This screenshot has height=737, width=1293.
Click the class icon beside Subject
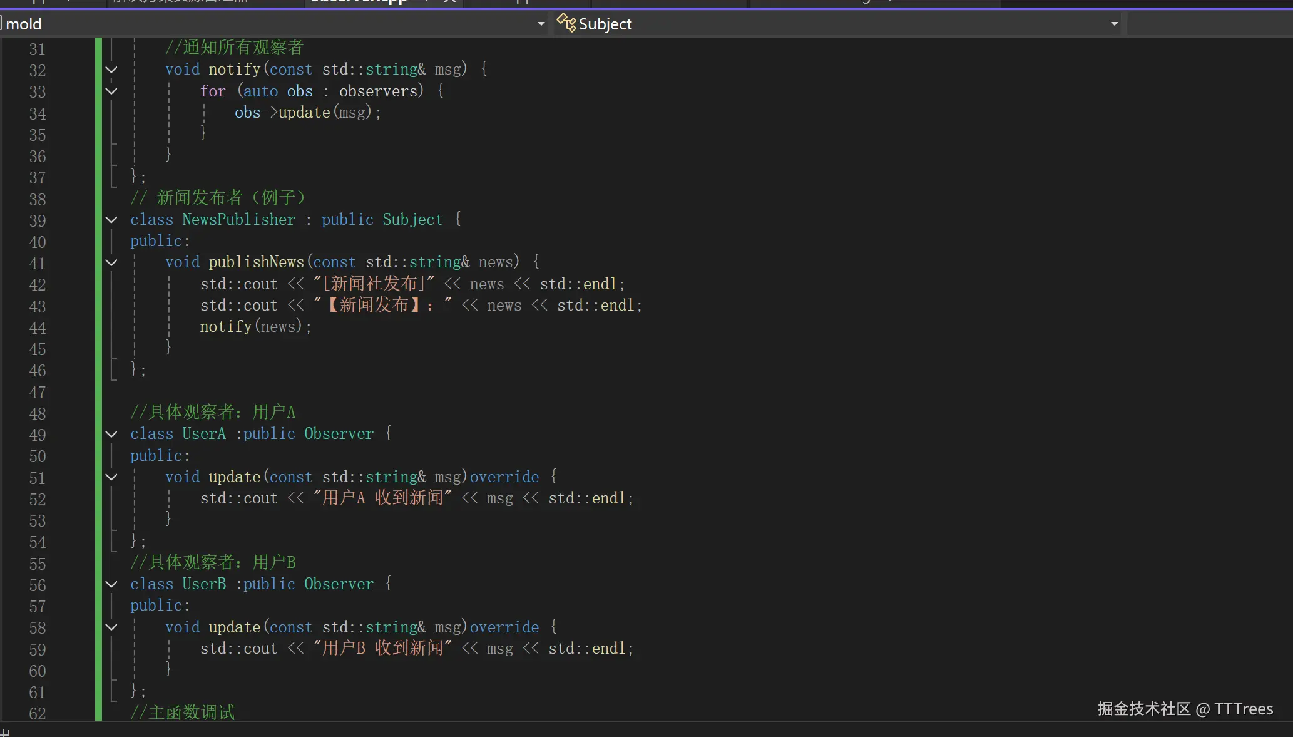pyautogui.click(x=566, y=23)
